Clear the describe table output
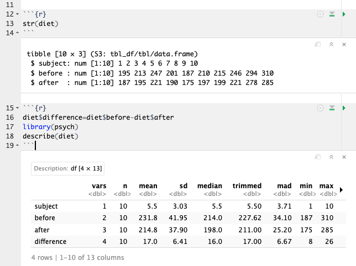This screenshot has width=356, height=266. coord(343,157)
